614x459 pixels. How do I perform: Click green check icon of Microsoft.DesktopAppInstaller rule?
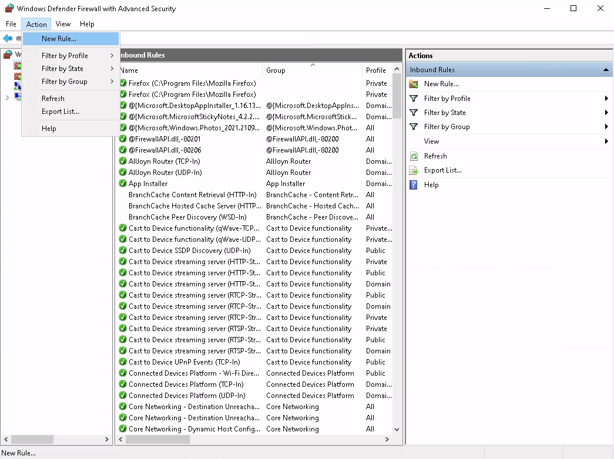123,105
